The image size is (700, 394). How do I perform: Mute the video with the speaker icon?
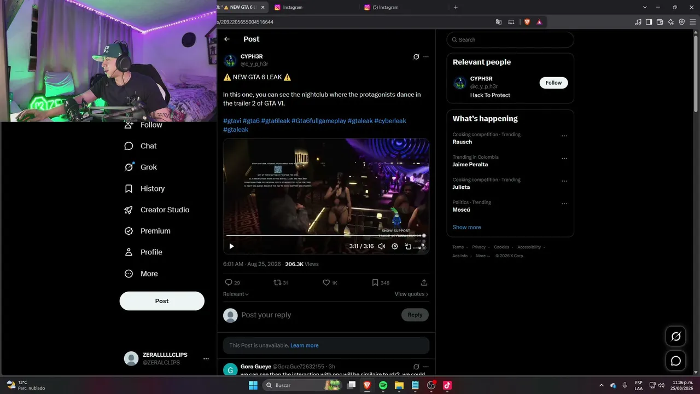382,246
